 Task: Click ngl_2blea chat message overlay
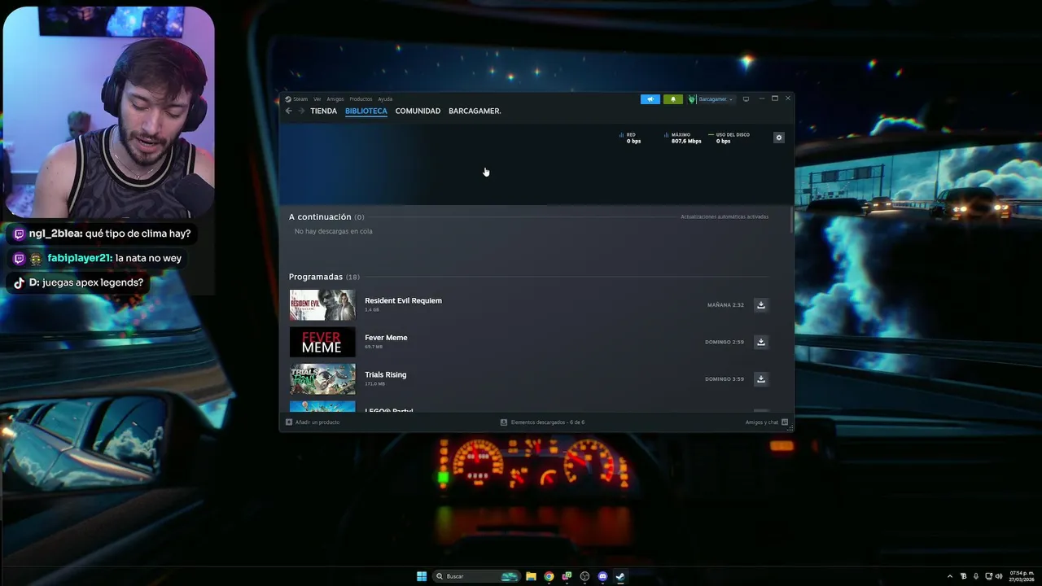pyautogui.click(x=102, y=234)
